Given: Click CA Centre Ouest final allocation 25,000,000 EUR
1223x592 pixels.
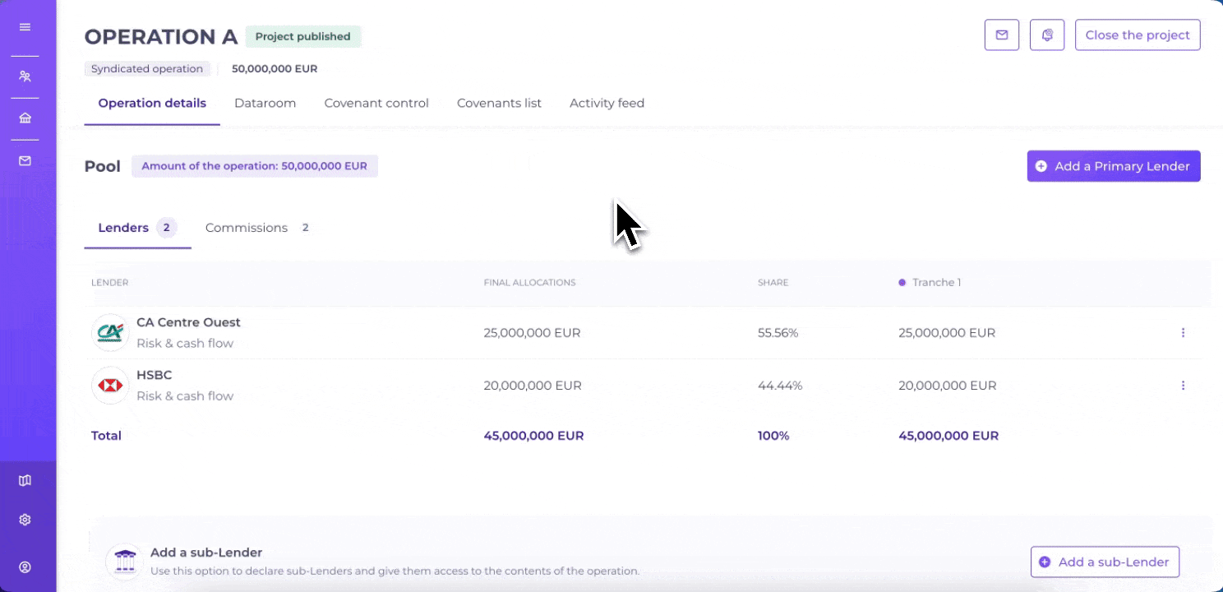Looking at the screenshot, I should tap(532, 333).
